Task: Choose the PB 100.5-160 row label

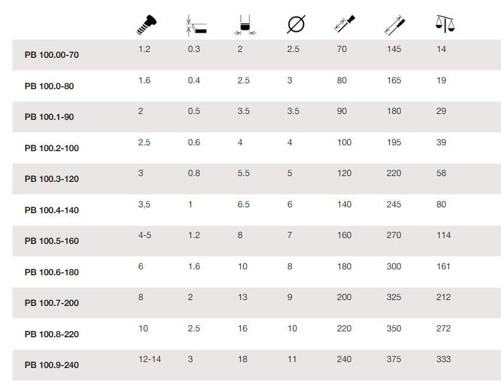Action: click(x=51, y=241)
